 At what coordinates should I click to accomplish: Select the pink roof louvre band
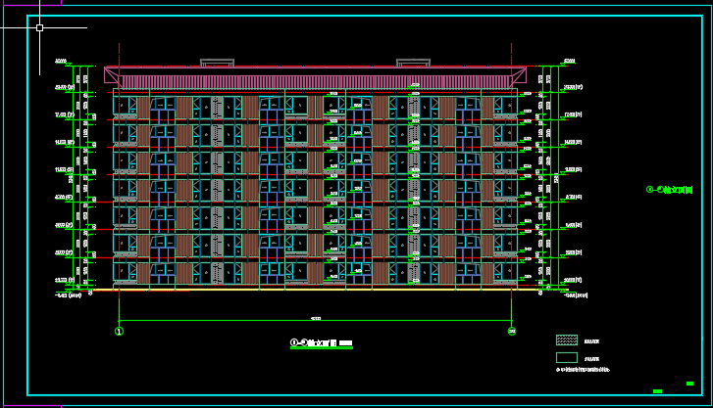[316, 82]
